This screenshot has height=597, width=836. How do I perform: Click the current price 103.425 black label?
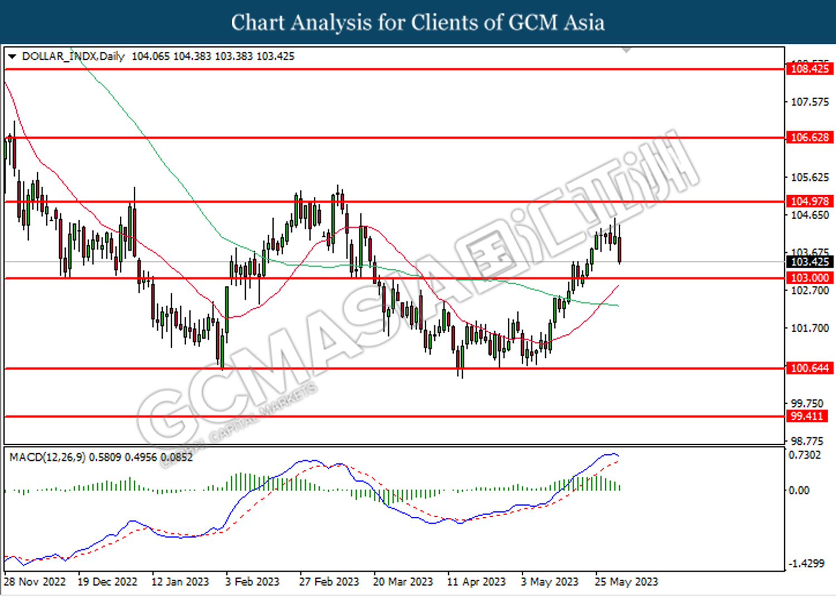pyautogui.click(x=810, y=262)
